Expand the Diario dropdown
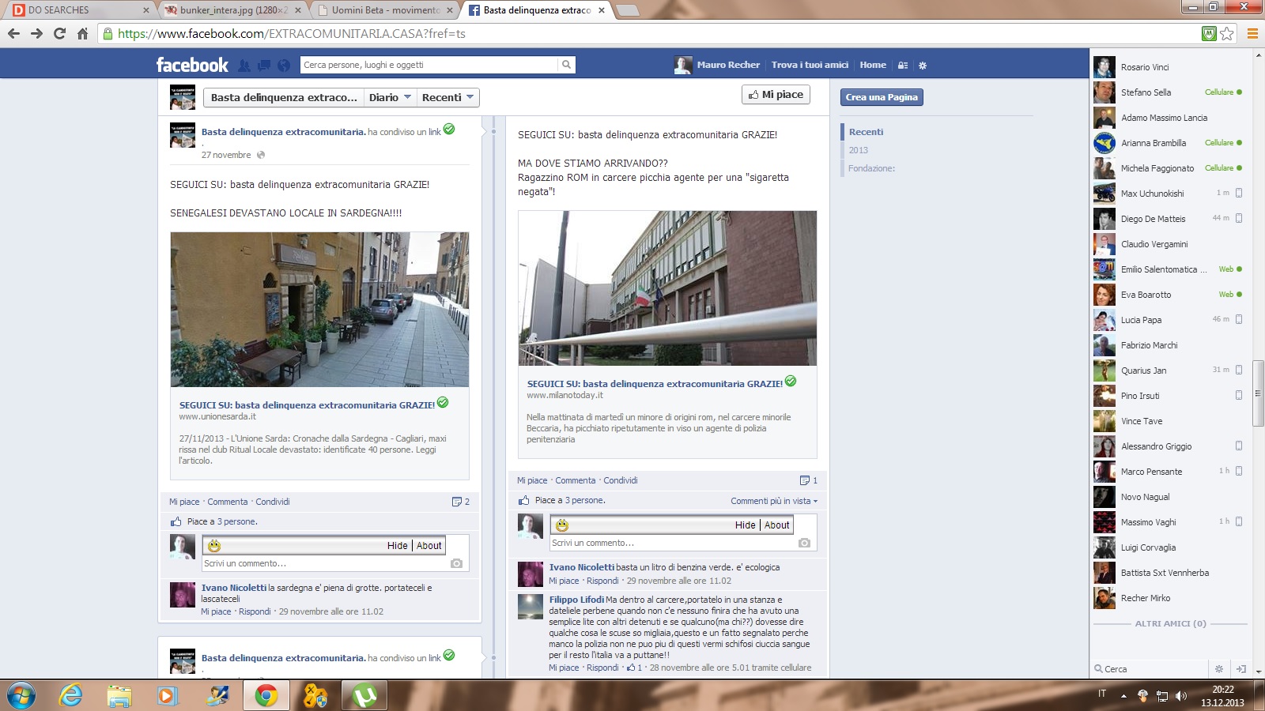The image size is (1265, 711). coord(390,97)
